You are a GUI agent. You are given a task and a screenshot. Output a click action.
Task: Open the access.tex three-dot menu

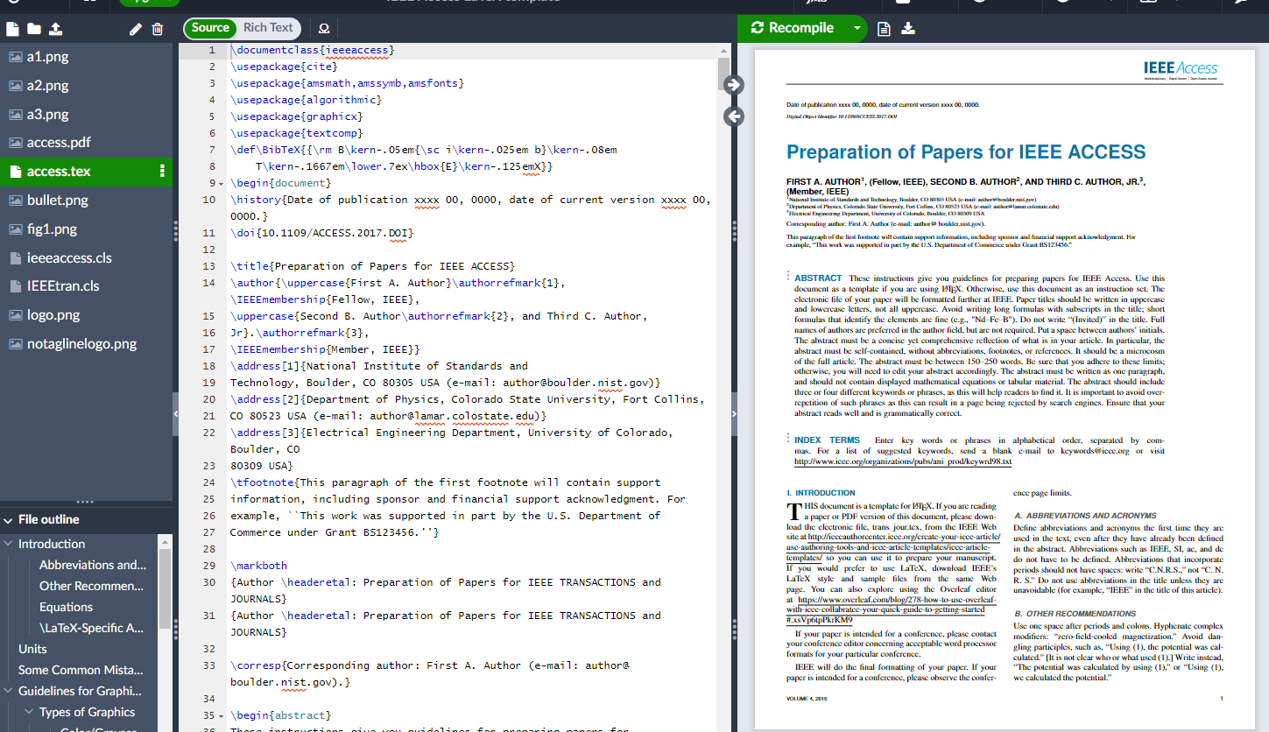(x=162, y=172)
